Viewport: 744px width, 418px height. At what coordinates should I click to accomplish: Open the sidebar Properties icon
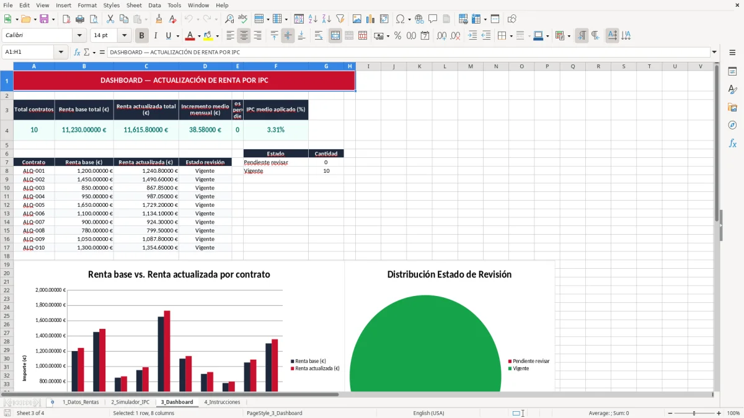tap(732, 72)
